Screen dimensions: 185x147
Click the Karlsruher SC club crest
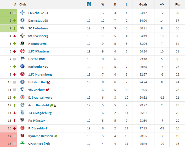point(23,67)
